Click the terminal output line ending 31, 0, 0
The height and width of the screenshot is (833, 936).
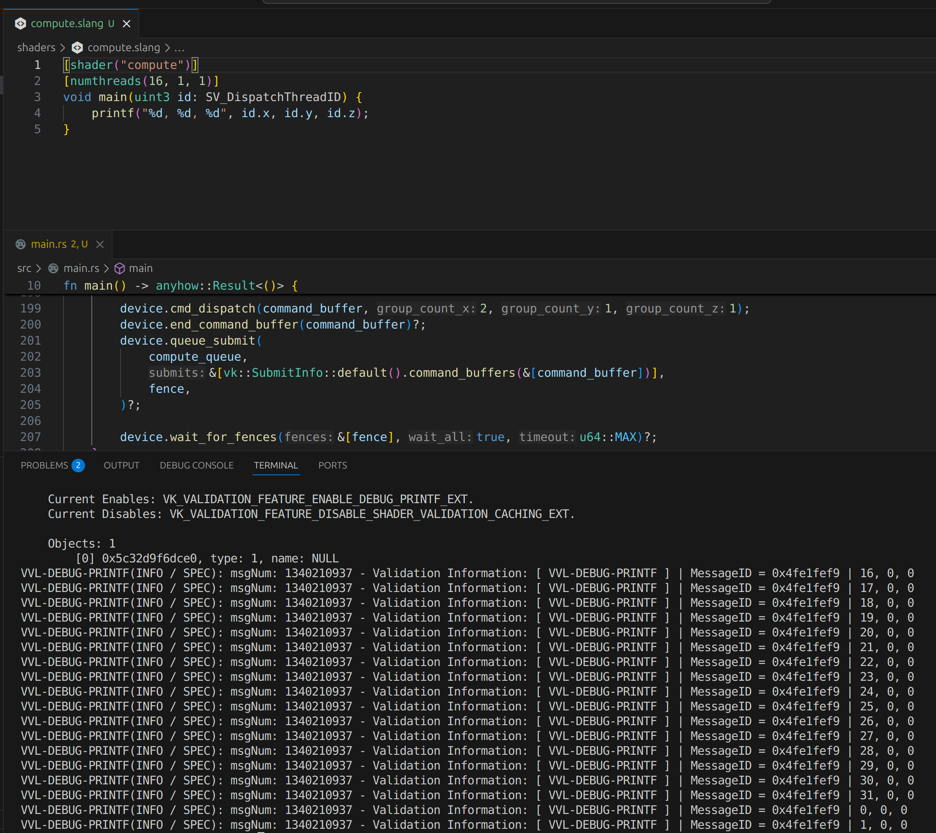467,795
